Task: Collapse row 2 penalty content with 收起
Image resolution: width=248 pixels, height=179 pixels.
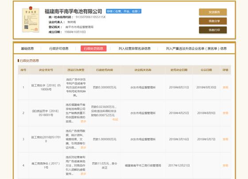Action: (x=115, y=119)
